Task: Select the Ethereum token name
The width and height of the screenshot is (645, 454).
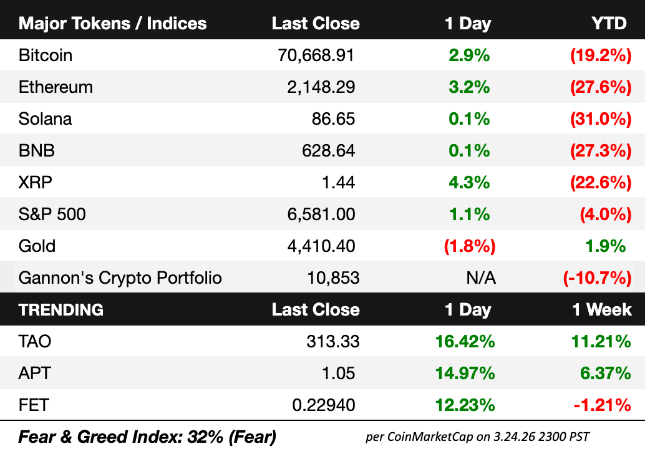Action: [56, 87]
